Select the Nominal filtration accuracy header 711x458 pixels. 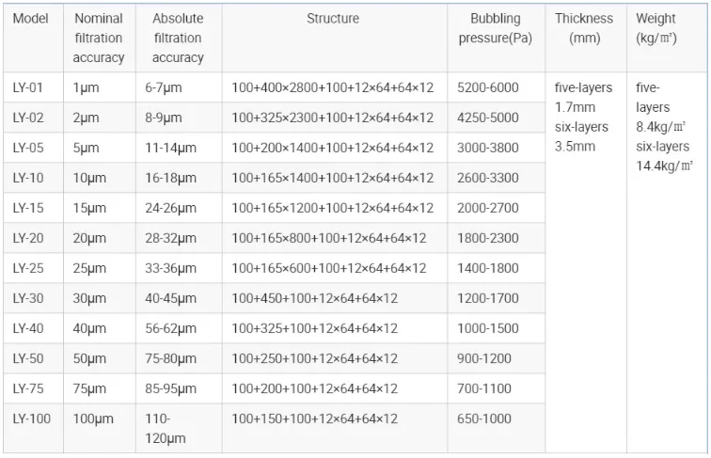(99, 39)
